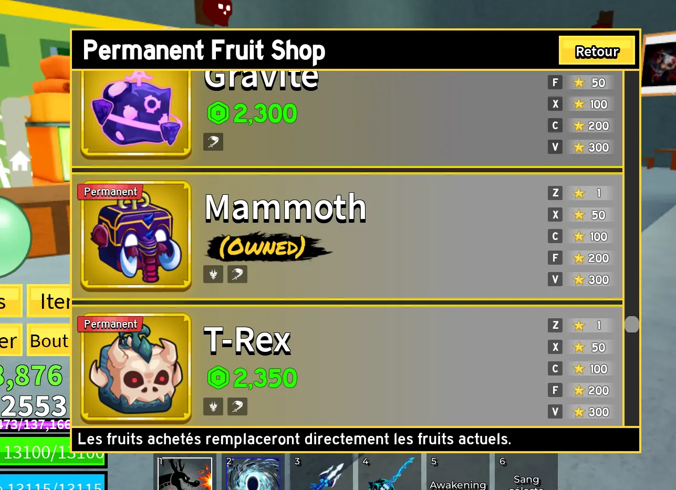
Task: Click the Retour button
Action: click(x=597, y=51)
